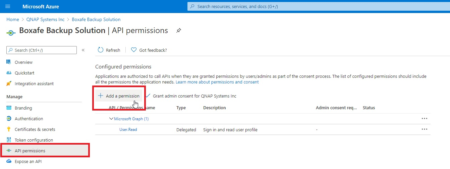Focus the sidebar Search (Ctrl+/) field
Viewport: 450px width, 169px height.
pyautogui.click(x=42, y=50)
